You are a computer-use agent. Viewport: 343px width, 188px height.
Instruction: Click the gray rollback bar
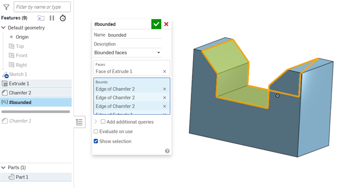coord(36,112)
